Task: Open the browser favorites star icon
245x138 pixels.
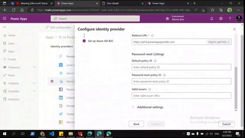Action: [212, 10]
